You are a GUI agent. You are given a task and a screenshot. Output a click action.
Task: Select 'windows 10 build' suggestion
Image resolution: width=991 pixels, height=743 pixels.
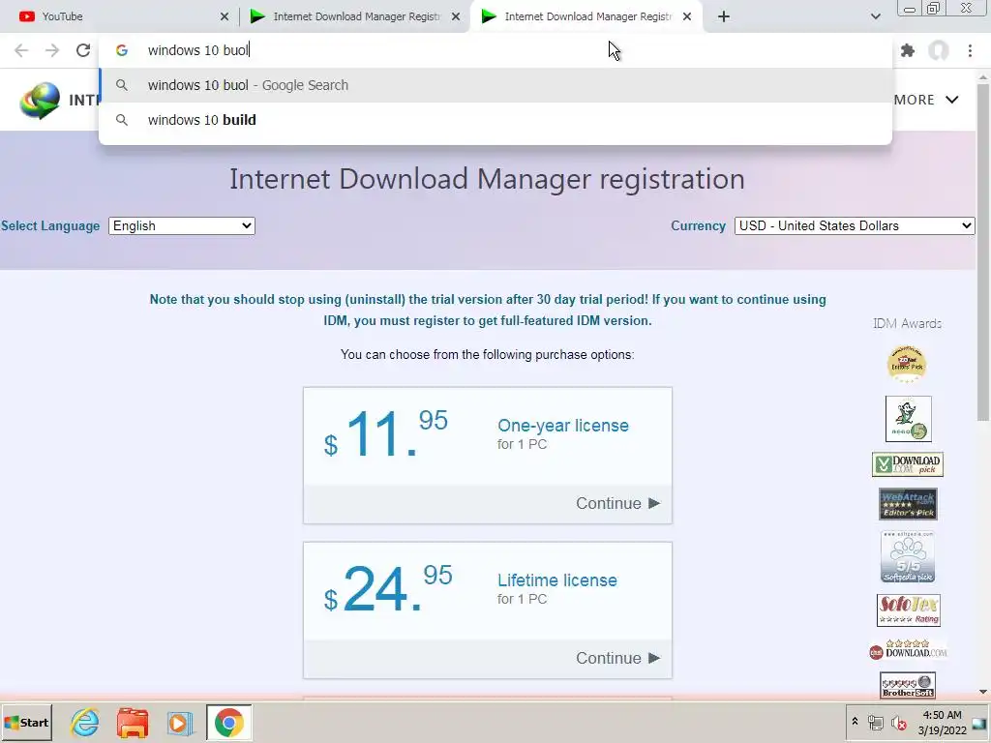[x=495, y=120]
